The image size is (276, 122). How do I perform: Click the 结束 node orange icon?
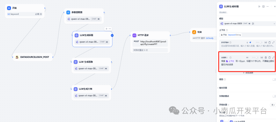tap(194, 32)
